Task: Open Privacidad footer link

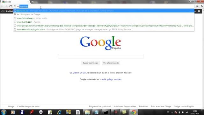Action: 143,106
